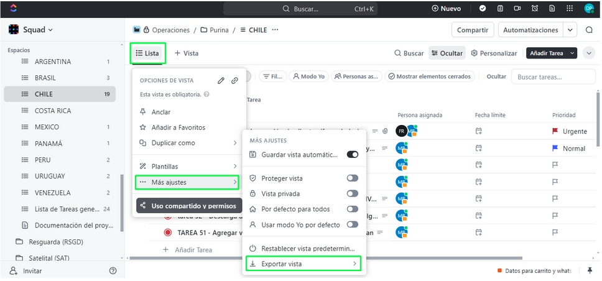602x281 pixels.
Task: Choose Añadir a Favoritos option
Action: (x=178, y=127)
